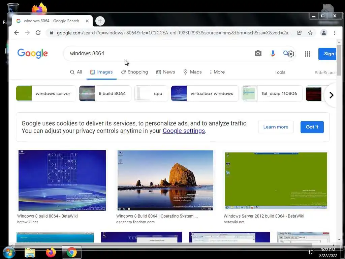Screen dimensions: 345x259
Task: Open the Google apps grid icon
Action: [x=307, y=54]
